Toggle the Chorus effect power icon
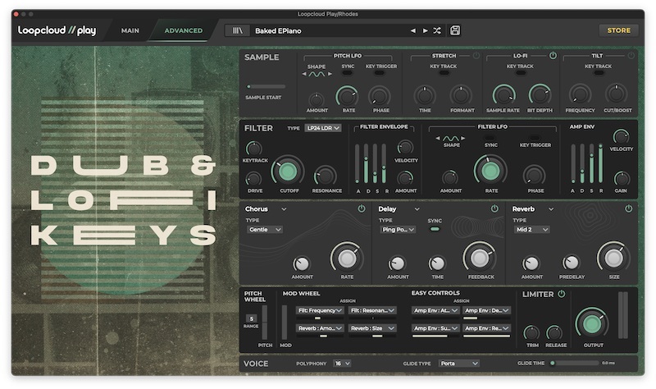Screen dimensions: 656x389 362,209
